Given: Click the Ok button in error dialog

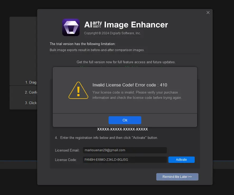Looking at the screenshot, I should coord(125,120).
